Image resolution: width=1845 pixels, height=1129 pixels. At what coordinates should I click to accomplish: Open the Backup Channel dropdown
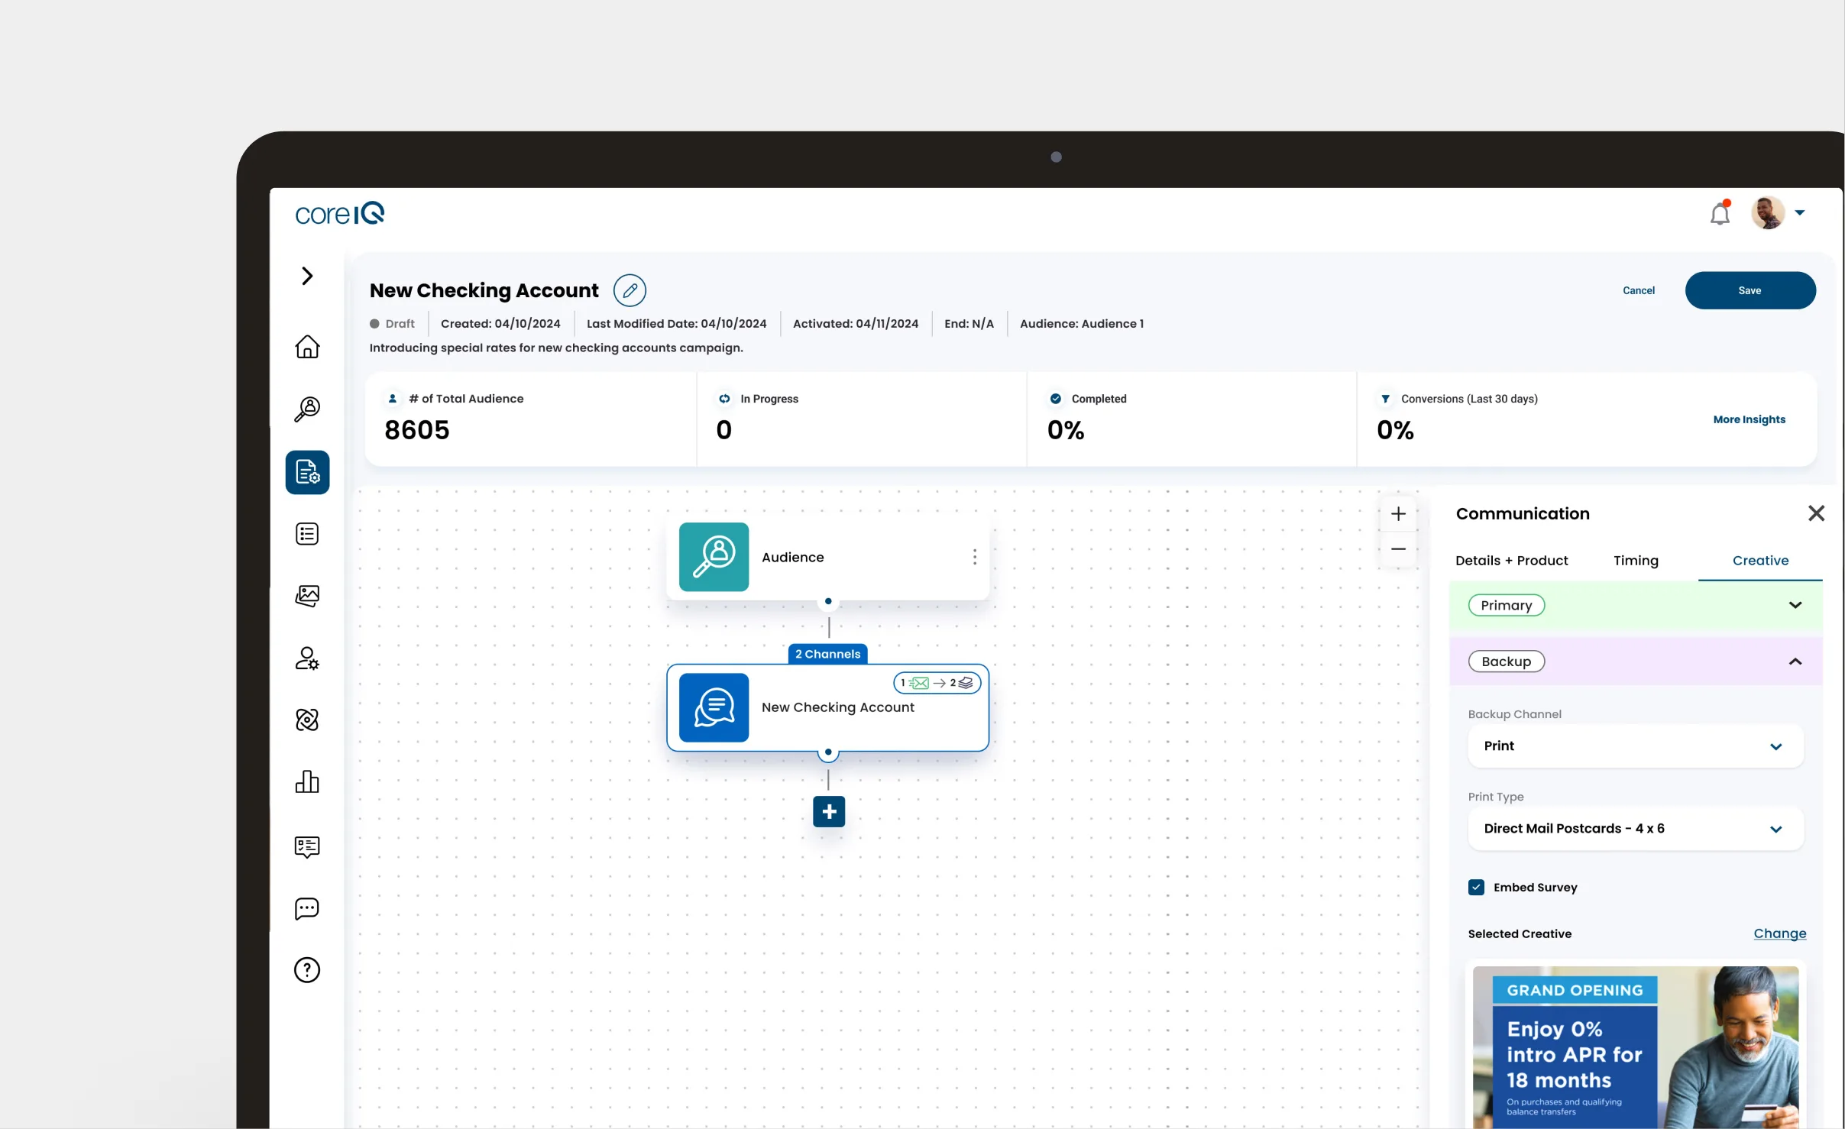1636,746
